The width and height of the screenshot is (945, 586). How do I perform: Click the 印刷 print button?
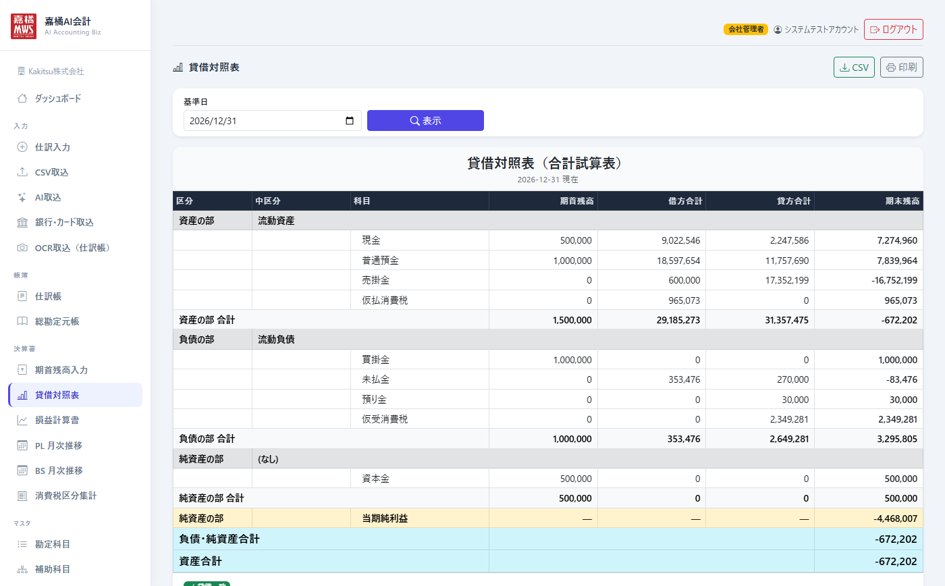902,68
